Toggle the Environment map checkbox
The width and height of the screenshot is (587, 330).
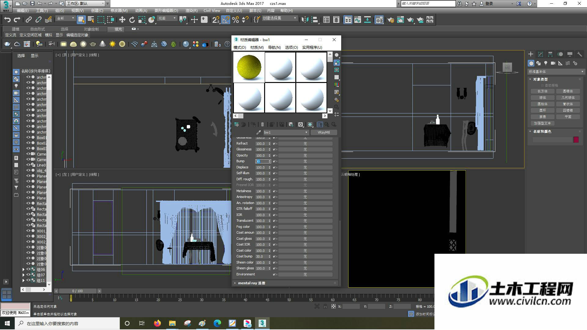tap(274, 274)
